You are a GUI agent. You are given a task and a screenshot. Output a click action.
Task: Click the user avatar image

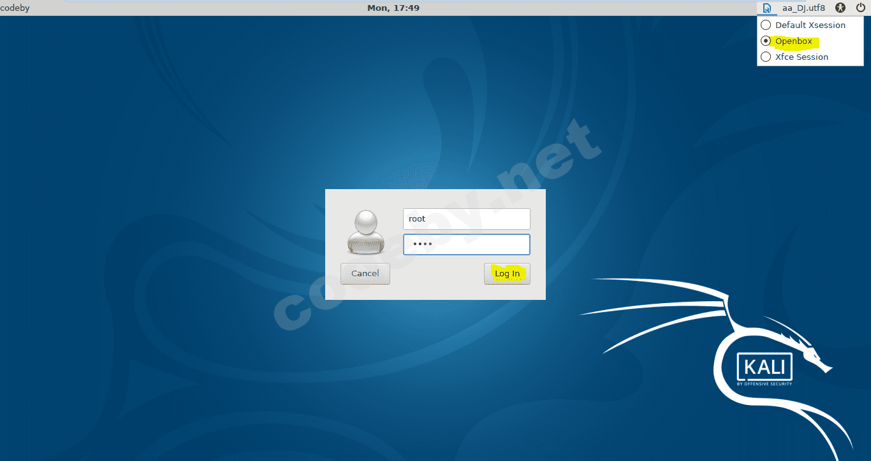tap(366, 233)
